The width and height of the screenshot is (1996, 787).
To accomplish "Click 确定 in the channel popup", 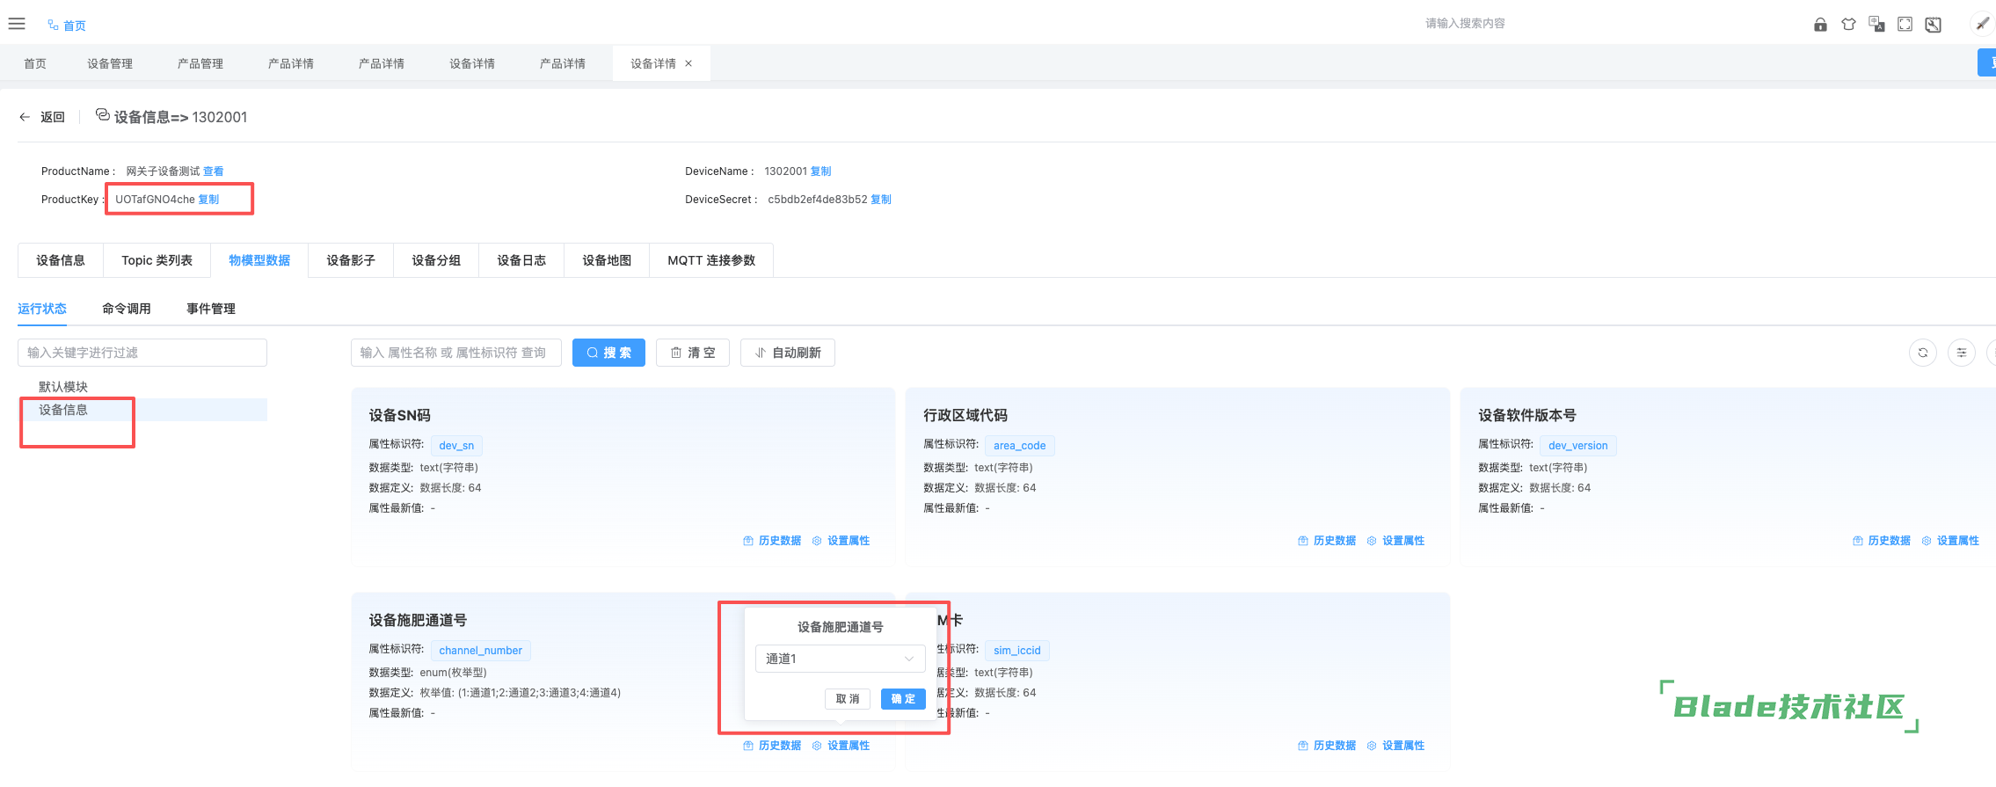I will (903, 699).
